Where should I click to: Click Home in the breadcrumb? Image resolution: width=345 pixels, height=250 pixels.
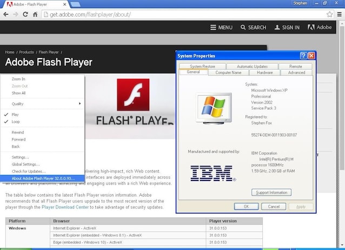tap(9, 52)
